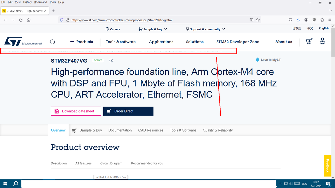This screenshot has height=188, width=335.
Task: Close the STM32F407VG tab
Action: click(45, 11)
